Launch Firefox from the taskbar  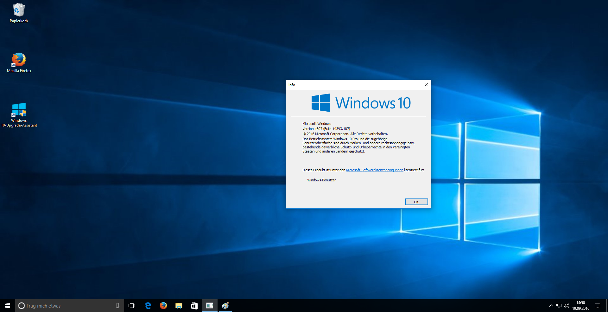[x=163, y=306]
